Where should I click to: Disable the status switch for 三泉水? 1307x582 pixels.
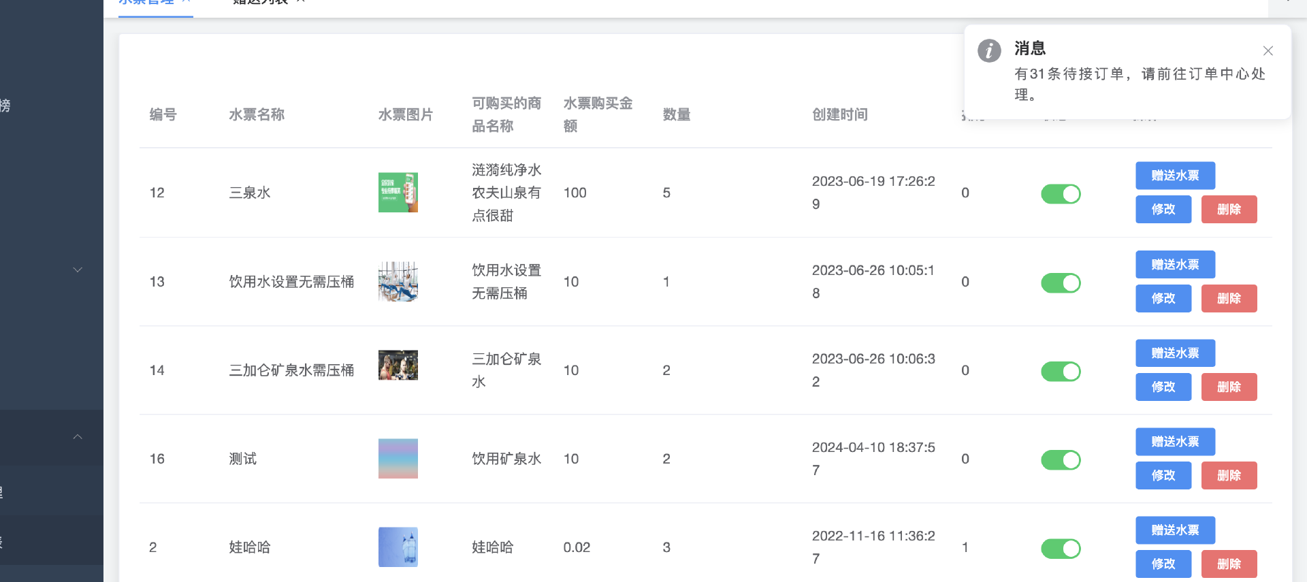coord(1061,194)
